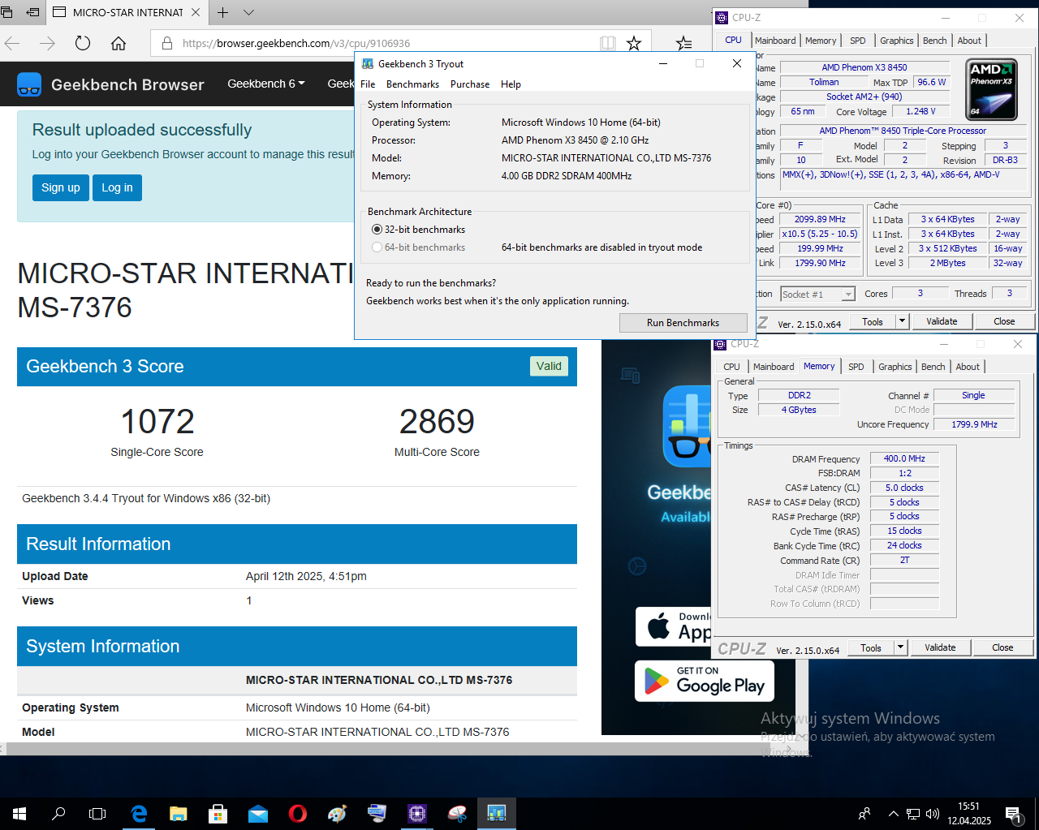Open File Explorer from taskbar
The height and width of the screenshot is (830, 1039).
pos(179,813)
